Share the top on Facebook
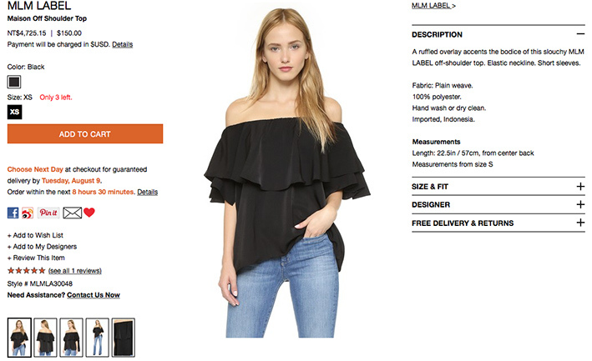 [x=13, y=213]
